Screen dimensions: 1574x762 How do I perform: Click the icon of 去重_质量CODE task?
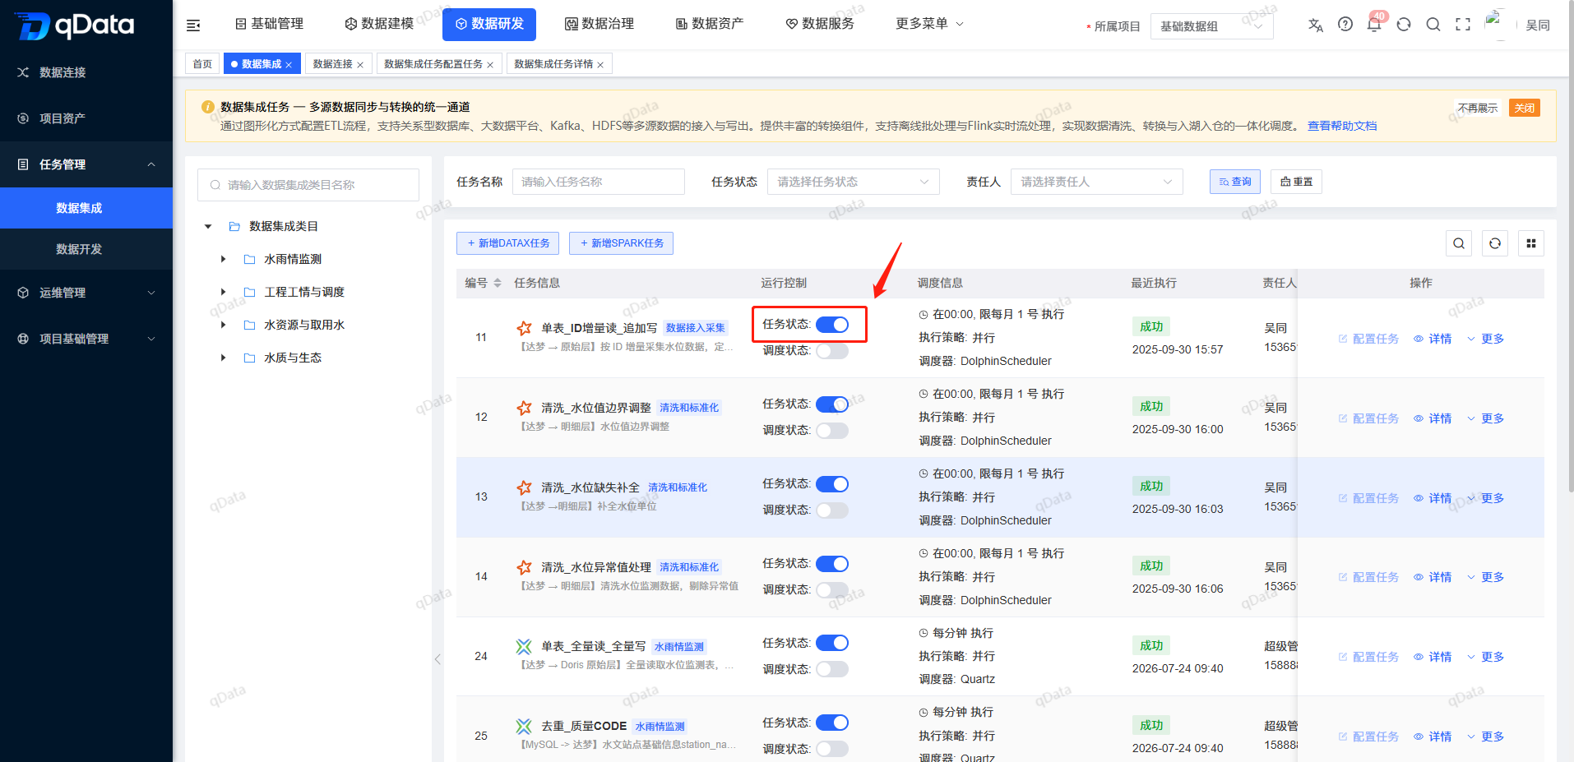pos(524,726)
